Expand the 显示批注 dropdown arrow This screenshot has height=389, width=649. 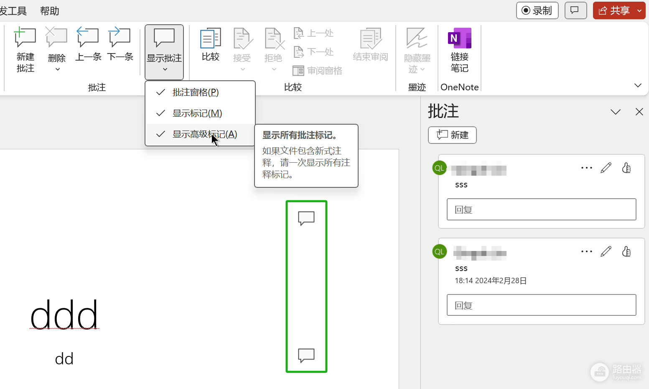pyautogui.click(x=165, y=69)
